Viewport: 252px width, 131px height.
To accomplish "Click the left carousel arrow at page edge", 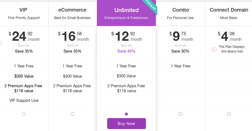I will (1, 43).
